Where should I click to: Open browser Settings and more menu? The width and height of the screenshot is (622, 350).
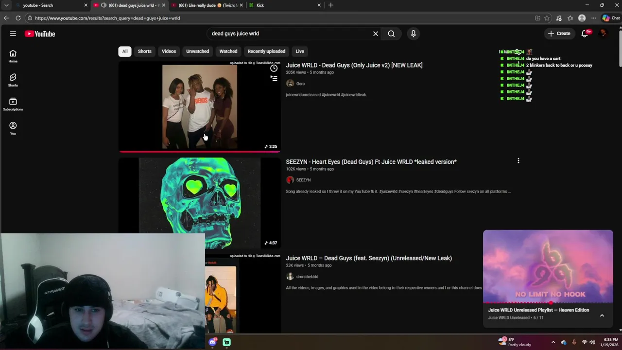click(x=593, y=18)
